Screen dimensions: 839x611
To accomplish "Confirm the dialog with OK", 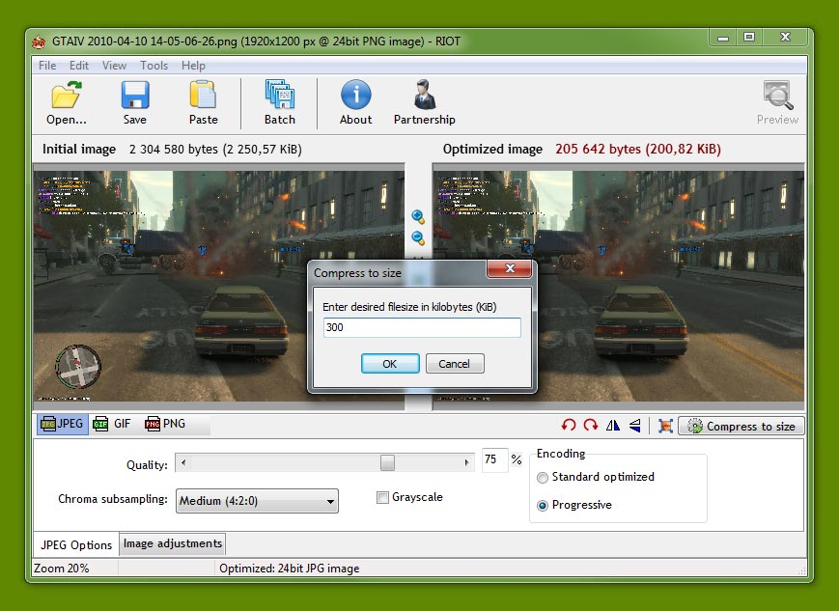I will (x=390, y=364).
